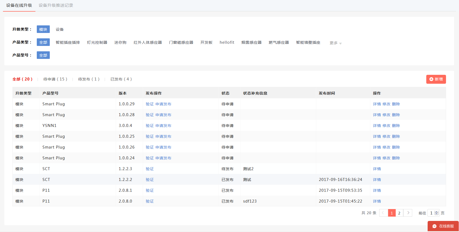Select 全部 in product type row
Image resolution: width=459 pixels, height=232 pixels.
click(43, 42)
